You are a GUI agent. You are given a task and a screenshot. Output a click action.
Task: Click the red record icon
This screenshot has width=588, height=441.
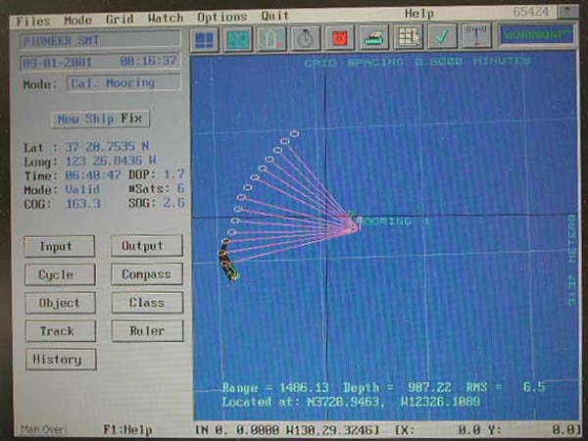click(x=340, y=38)
